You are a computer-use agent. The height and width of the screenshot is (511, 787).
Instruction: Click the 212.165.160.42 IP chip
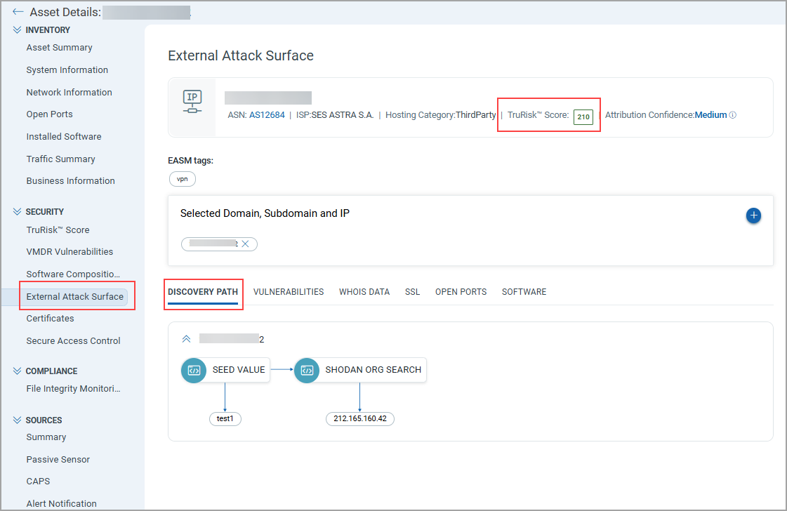coord(360,418)
